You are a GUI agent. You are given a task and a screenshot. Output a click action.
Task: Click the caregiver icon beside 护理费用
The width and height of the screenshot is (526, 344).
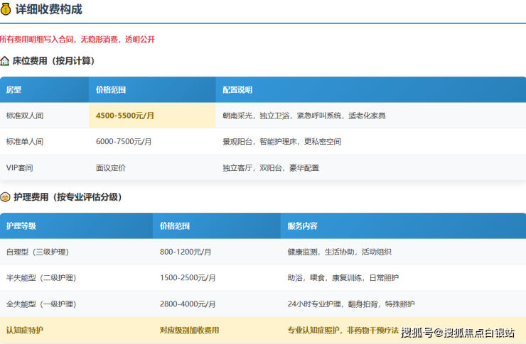5,196
